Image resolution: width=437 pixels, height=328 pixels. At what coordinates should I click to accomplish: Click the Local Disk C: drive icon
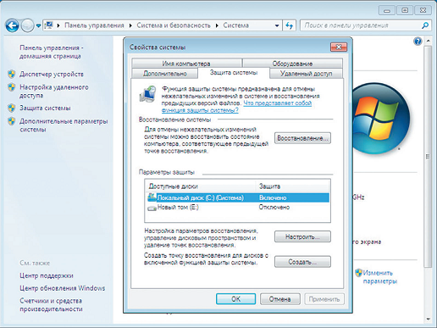click(152, 197)
